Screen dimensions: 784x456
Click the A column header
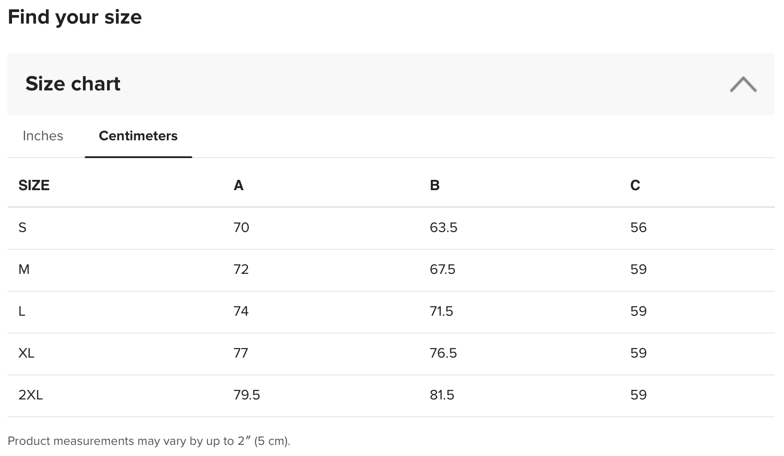click(x=239, y=185)
